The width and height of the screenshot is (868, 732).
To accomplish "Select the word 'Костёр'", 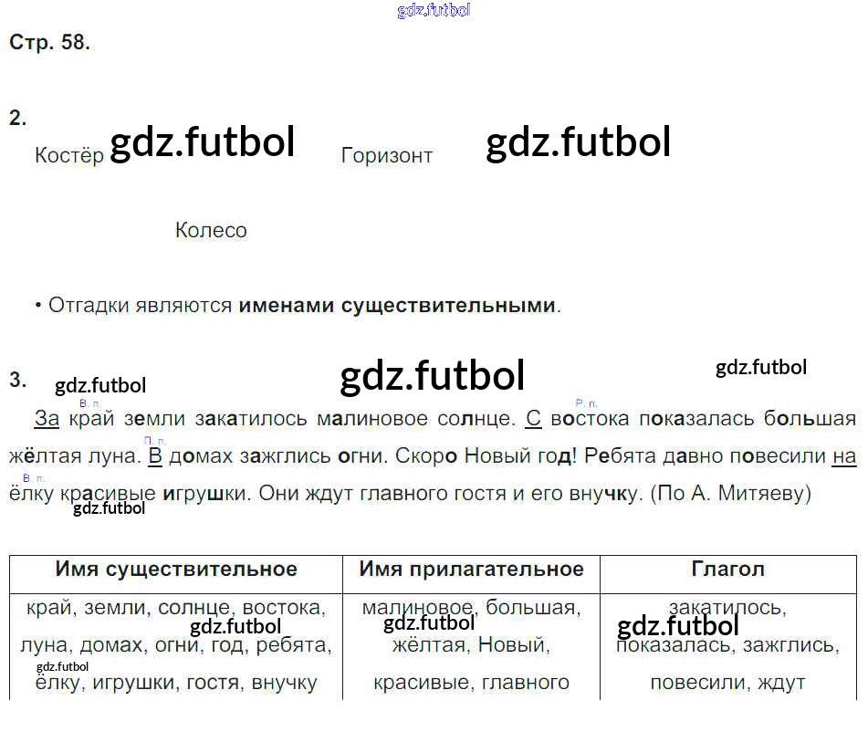I will click(69, 155).
